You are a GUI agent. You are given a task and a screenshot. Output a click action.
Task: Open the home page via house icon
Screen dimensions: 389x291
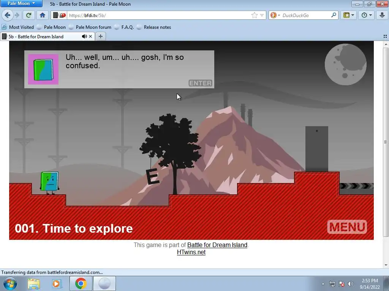tap(43, 15)
